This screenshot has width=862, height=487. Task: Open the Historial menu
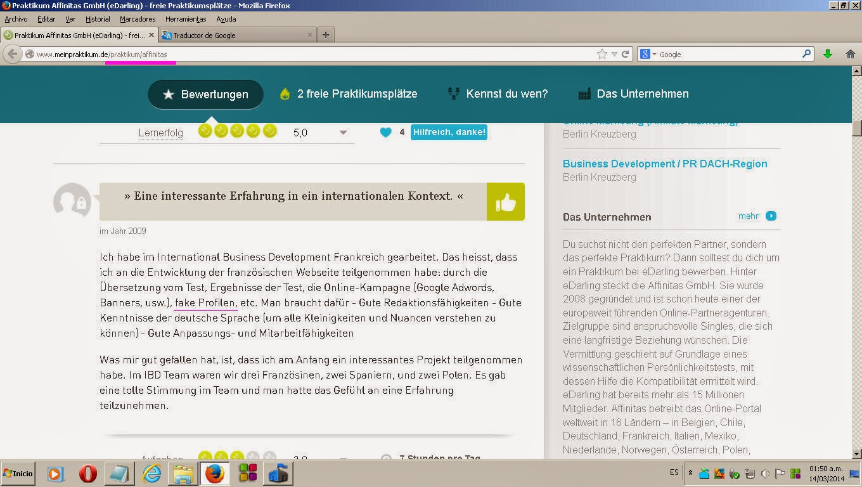[x=98, y=19]
